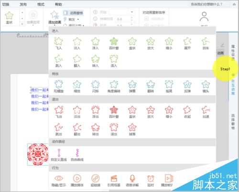
Task: Select the 转入 entrance animation
Action: pyautogui.click(x=96, y=61)
